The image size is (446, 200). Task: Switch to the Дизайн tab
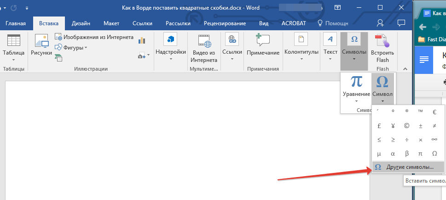point(81,23)
